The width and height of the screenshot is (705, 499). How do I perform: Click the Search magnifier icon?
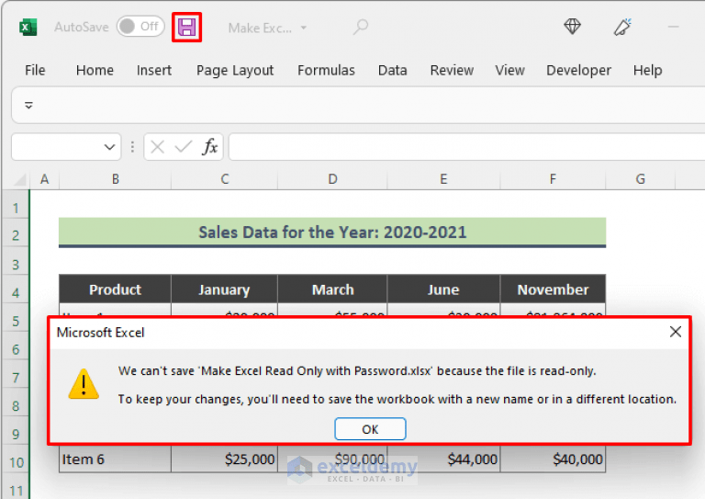click(361, 27)
